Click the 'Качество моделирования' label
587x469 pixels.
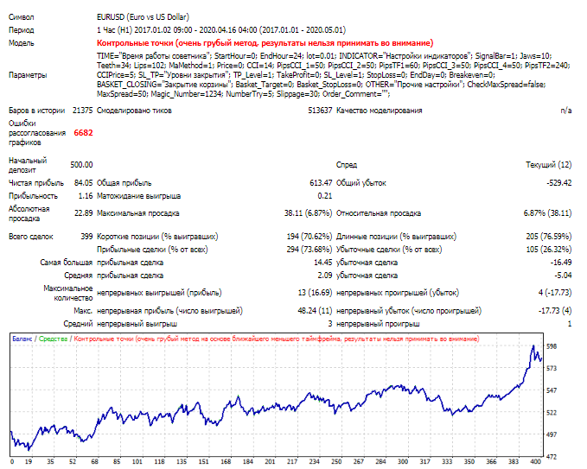point(379,111)
